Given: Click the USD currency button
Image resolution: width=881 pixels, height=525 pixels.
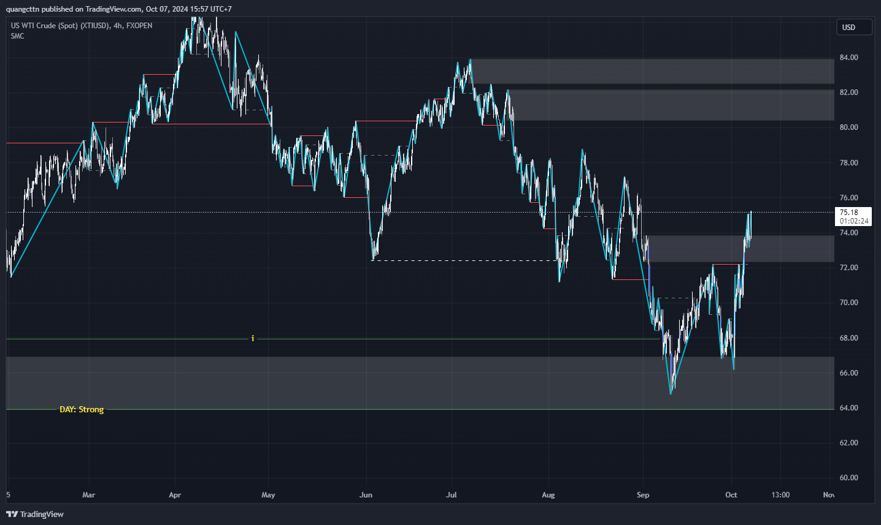Looking at the screenshot, I should click(854, 27).
